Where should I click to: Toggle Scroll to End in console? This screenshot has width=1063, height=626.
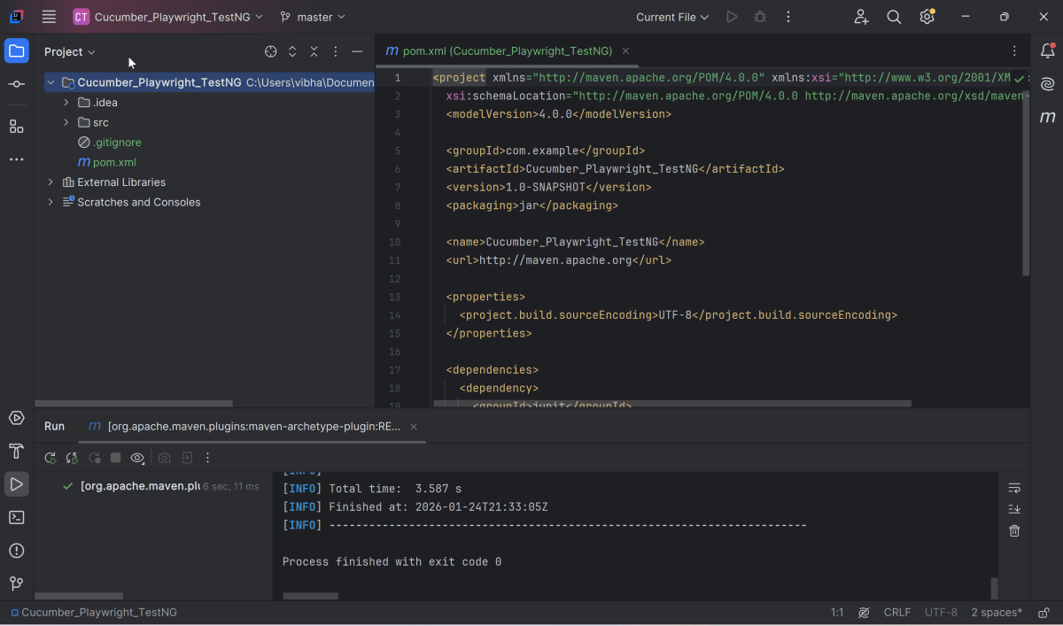coord(1014,509)
